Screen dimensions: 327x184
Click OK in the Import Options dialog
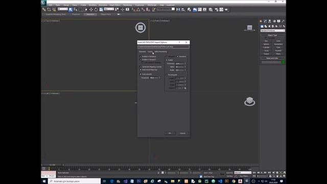(x=170, y=133)
